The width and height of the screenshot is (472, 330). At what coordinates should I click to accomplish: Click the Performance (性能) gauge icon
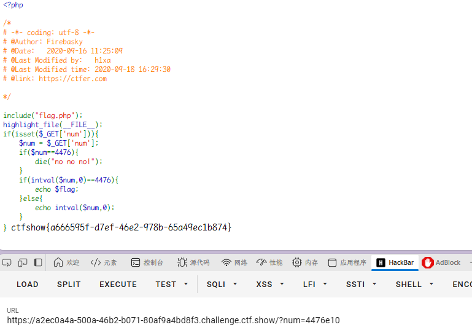pos(261,262)
